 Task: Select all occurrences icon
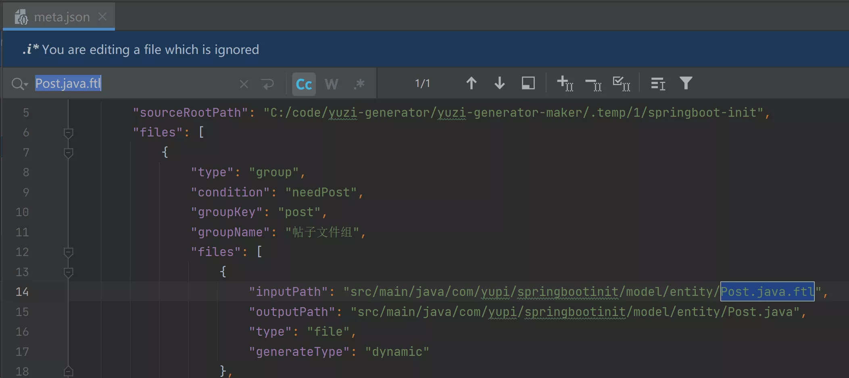622,83
